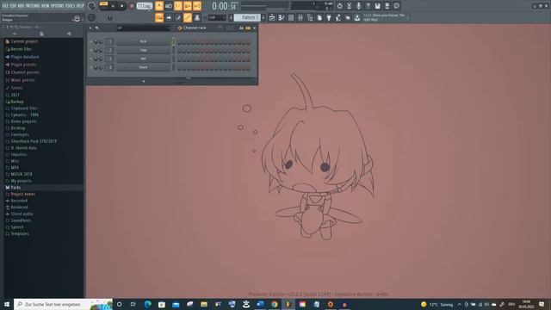The image size is (551, 310).
Task: Click the step sequencer view icon in Channel rack
Action: pyautogui.click(x=248, y=28)
